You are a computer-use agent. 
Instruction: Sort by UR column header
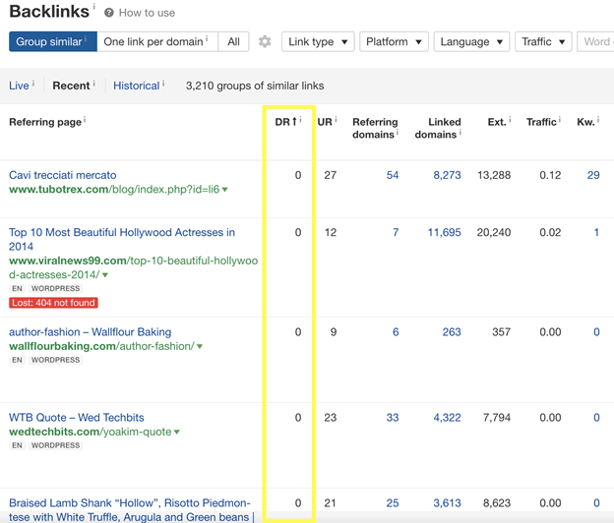point(325,122)
